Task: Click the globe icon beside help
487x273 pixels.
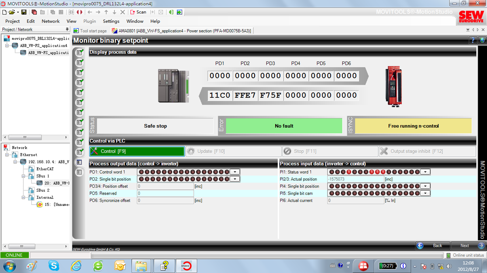Action: point(482,40)
